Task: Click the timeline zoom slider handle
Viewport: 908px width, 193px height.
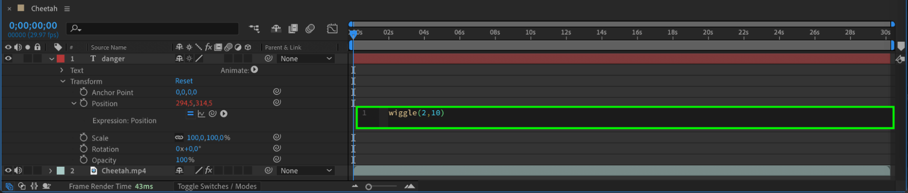Action: (368, 187)
